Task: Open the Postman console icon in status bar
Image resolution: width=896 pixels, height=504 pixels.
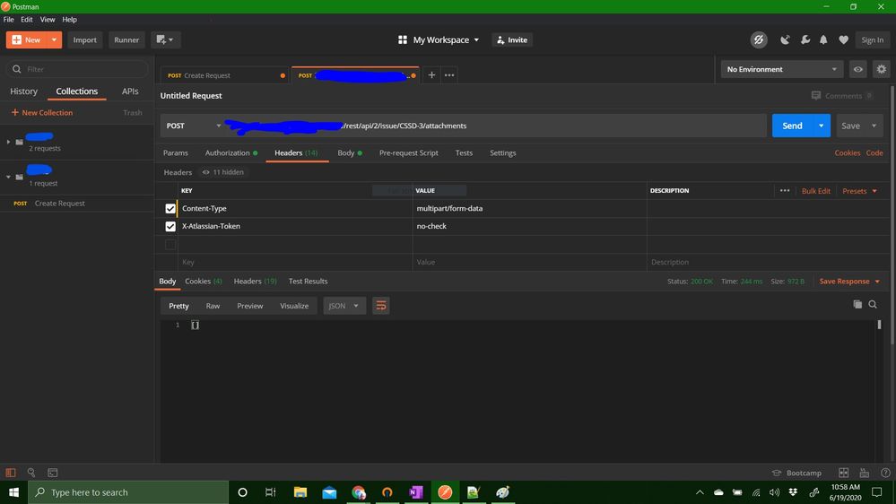Action: tap(53, 473)
